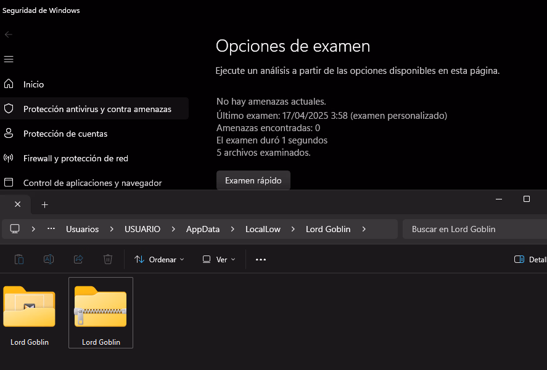Open Protección de cuentas section
Screen dimensions: 547x370
pos(65,134)
